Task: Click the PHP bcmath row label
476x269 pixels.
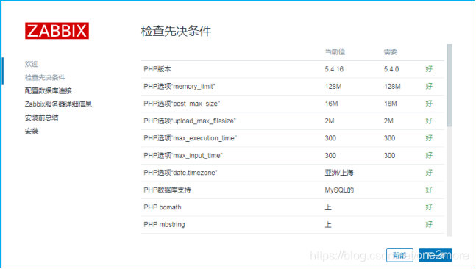Action: [x=163, y=207]
